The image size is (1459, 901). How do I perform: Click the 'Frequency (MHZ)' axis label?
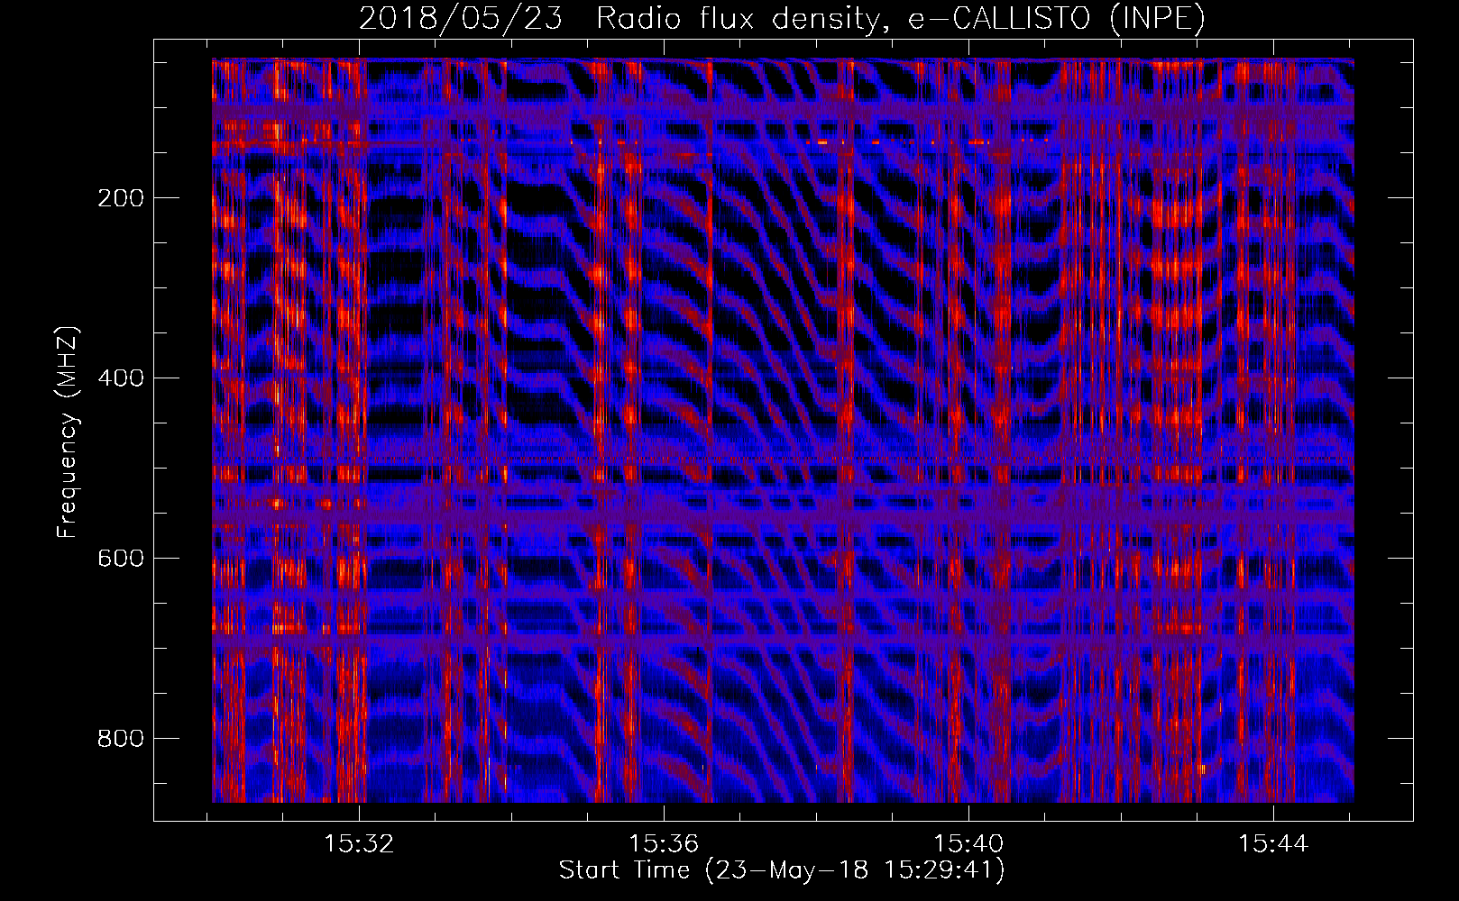coord(68,432)
